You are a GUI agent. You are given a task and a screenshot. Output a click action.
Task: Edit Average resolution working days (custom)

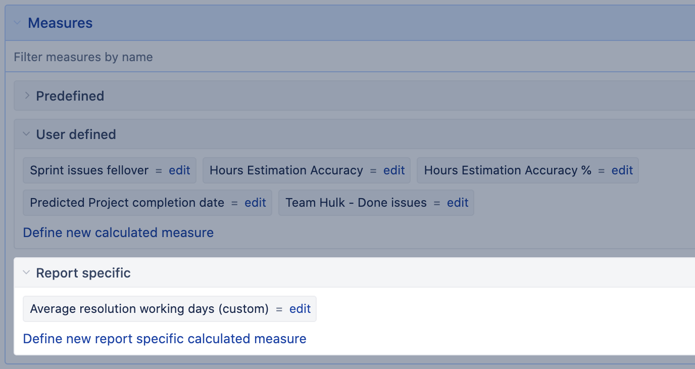pos(300,309)
